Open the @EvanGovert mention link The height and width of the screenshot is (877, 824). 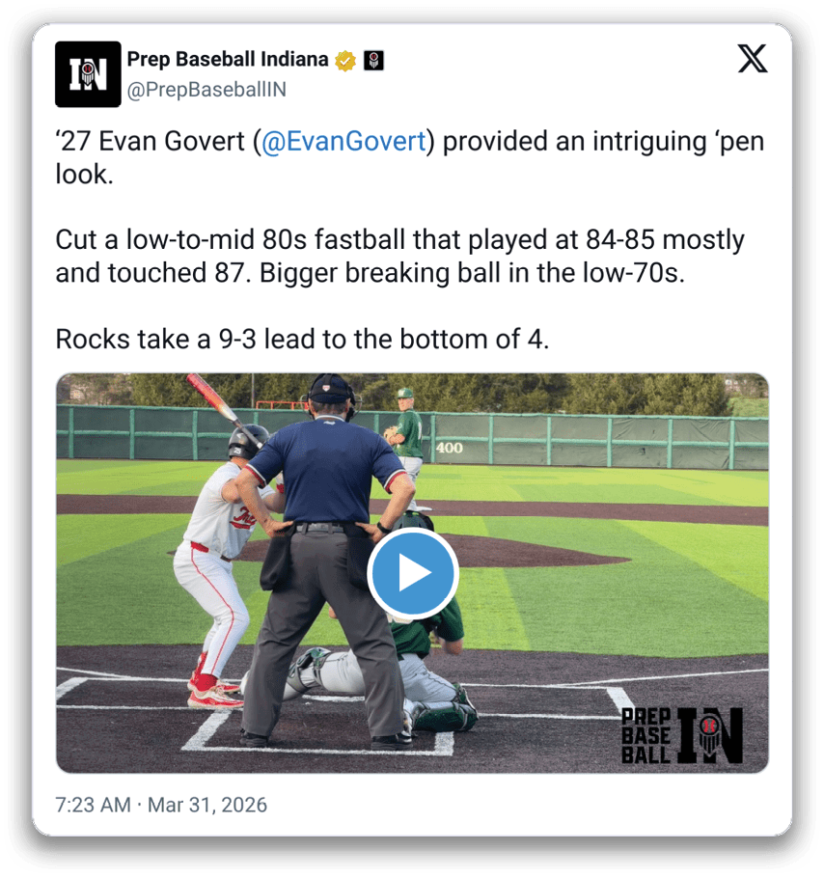pyautogui.click(x=343, y=141)
